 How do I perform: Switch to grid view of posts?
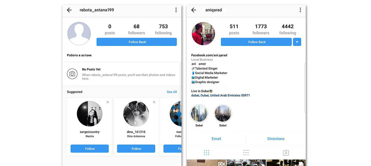tap(206, 153)
